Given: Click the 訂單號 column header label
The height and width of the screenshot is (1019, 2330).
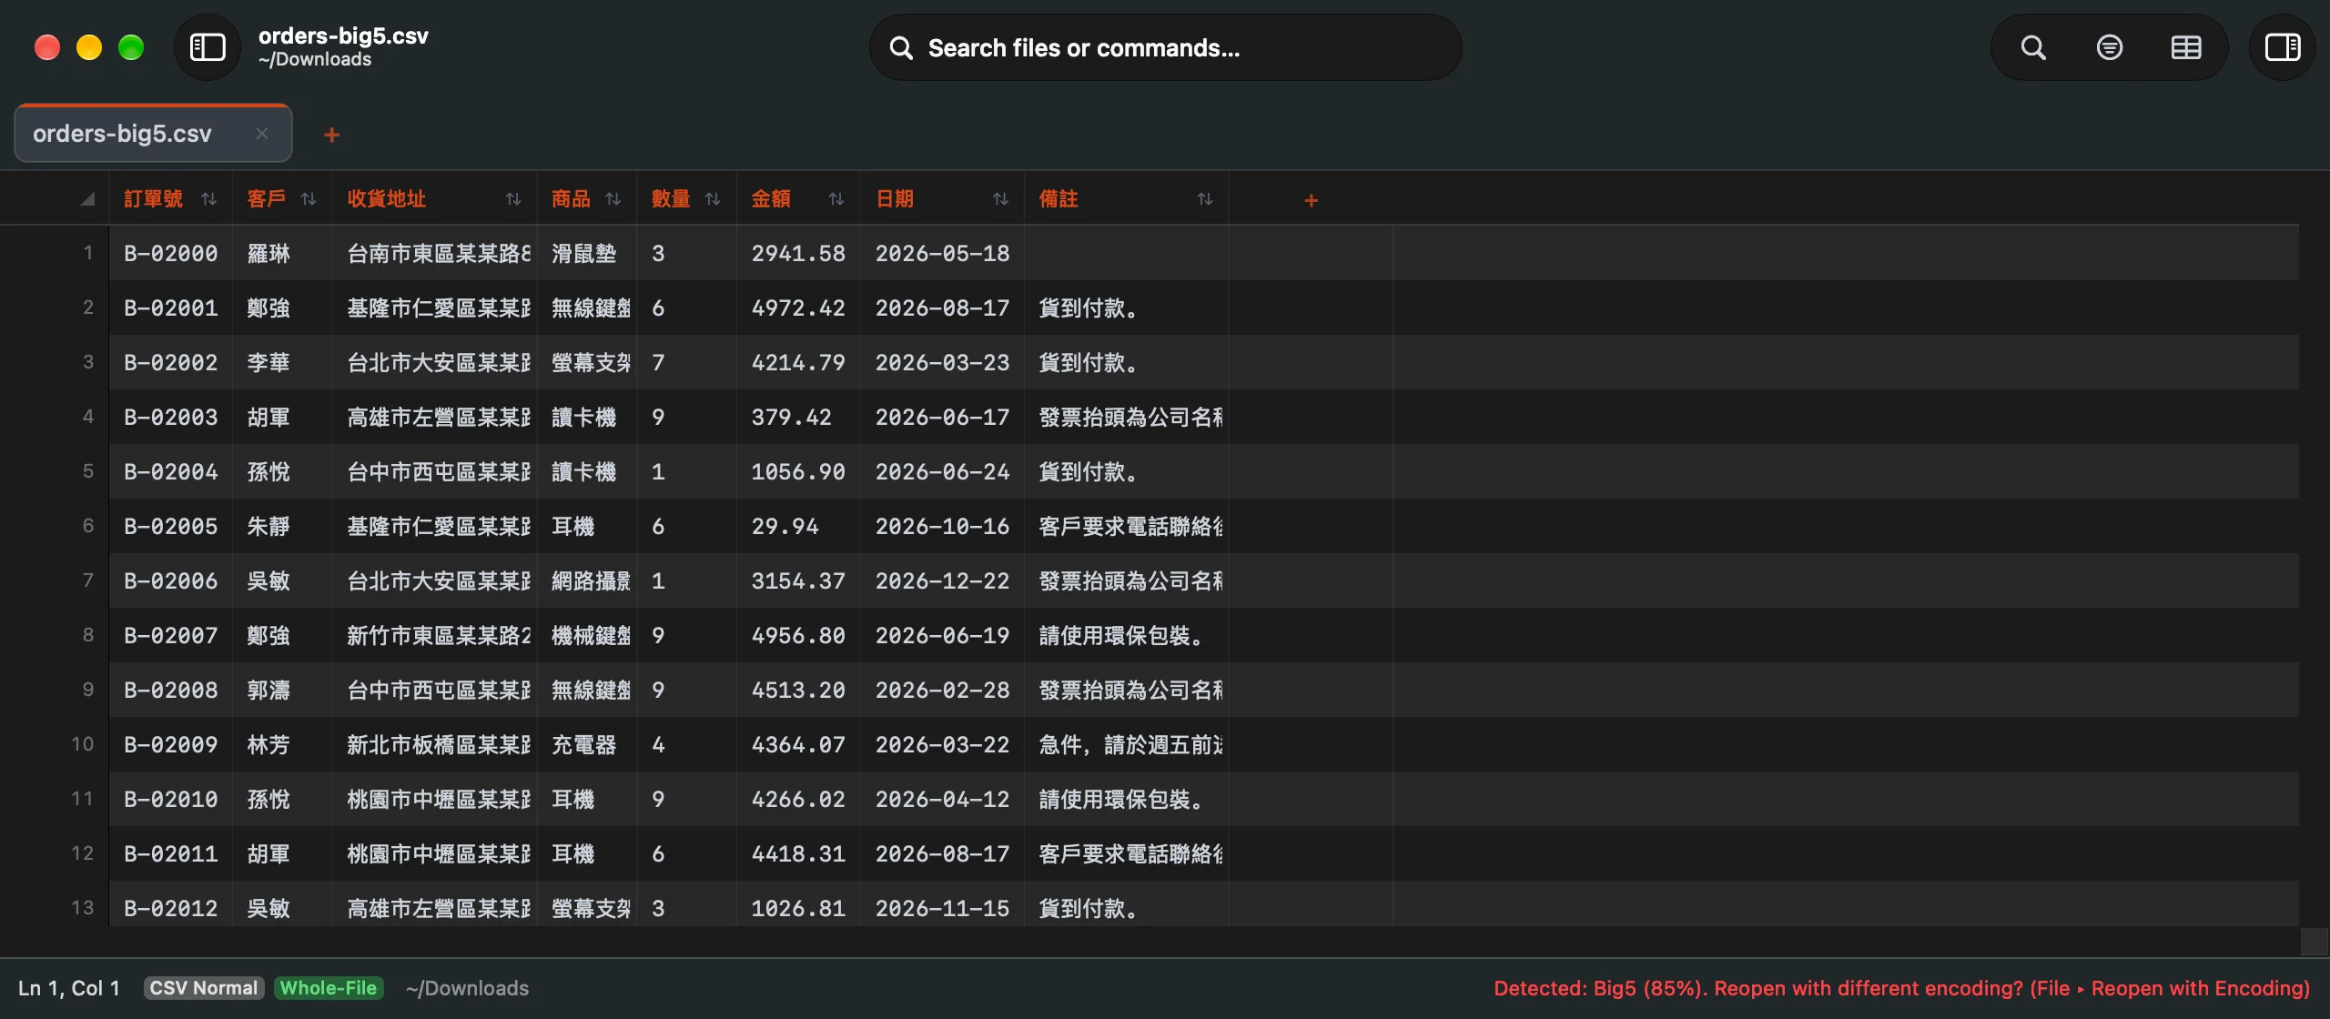Looking at the screenshot, I should [153, 198].
